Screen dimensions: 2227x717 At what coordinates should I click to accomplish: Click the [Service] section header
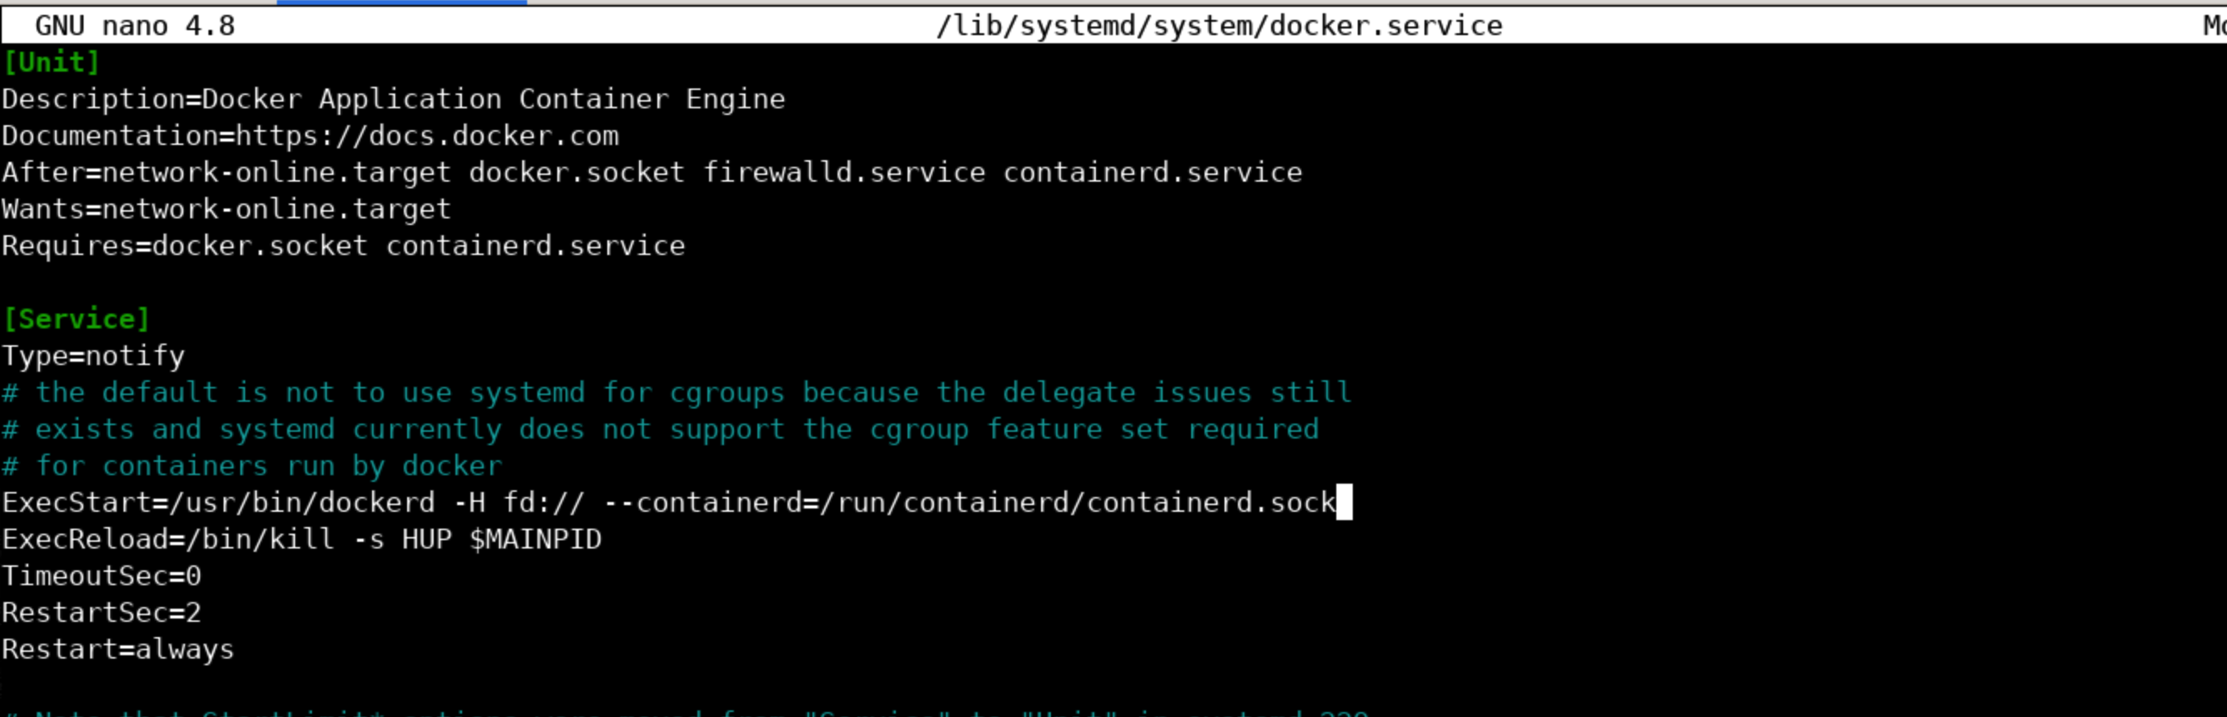pyautogui.click(x=77, y=319)
